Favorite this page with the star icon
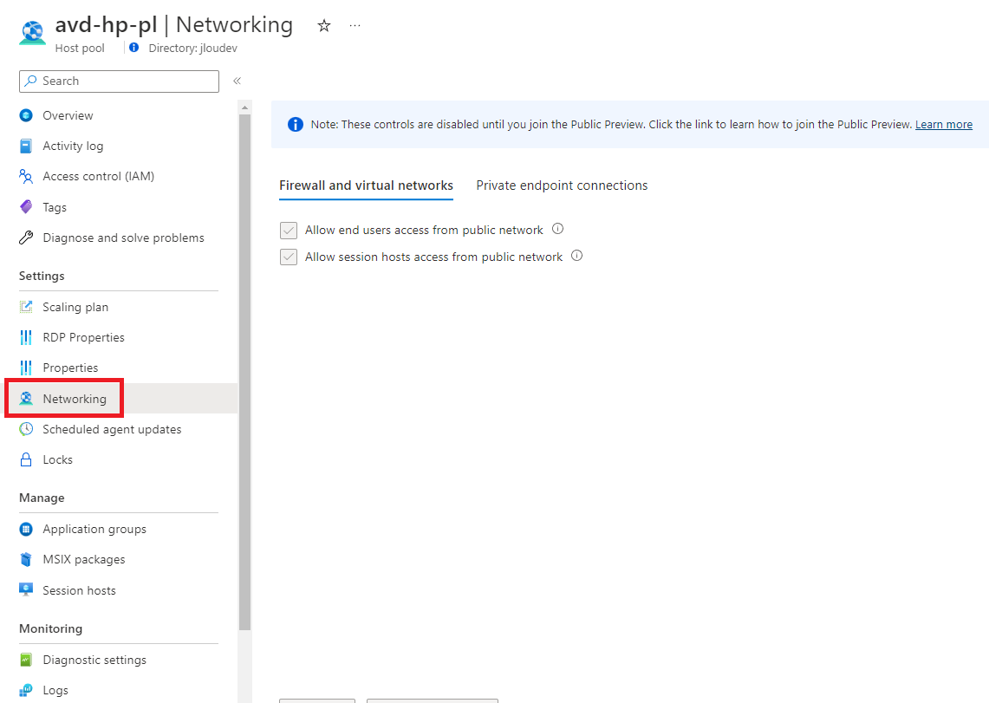This screenshot has height=703, width=989. pos(324,26)
